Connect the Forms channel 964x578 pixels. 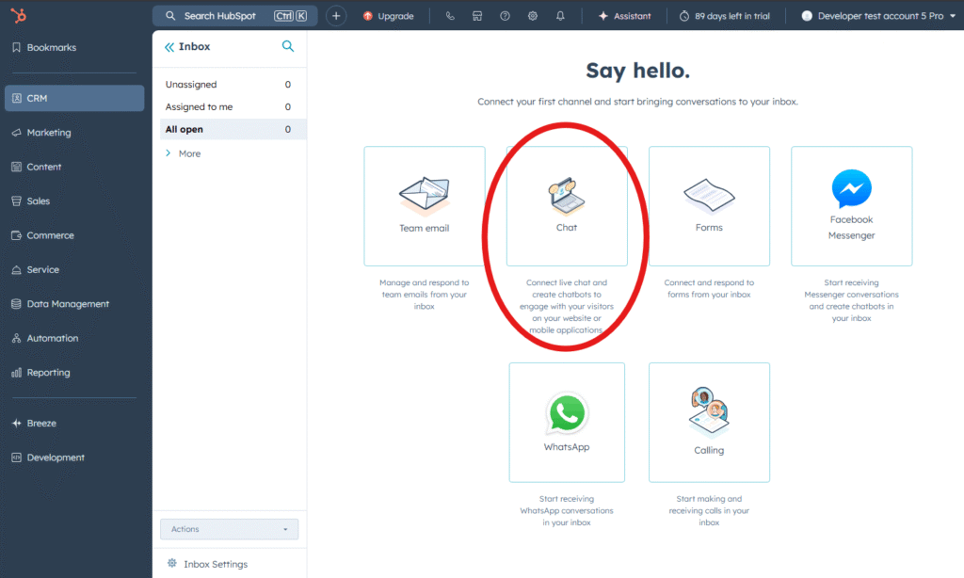point(709,205)
